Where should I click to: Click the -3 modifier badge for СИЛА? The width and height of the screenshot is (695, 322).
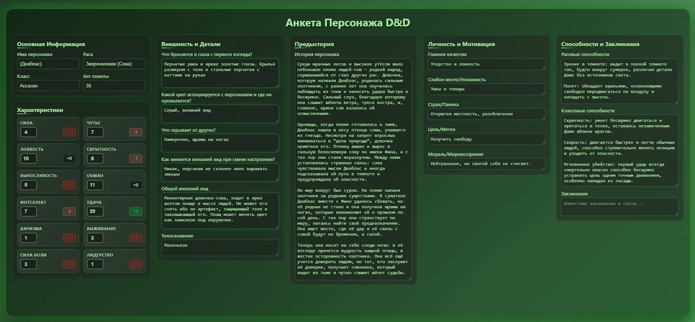coord(69,132)
